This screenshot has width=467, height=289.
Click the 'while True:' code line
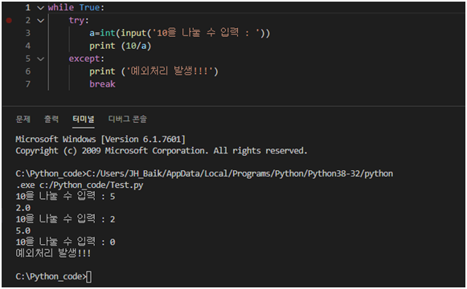(76, 7)
